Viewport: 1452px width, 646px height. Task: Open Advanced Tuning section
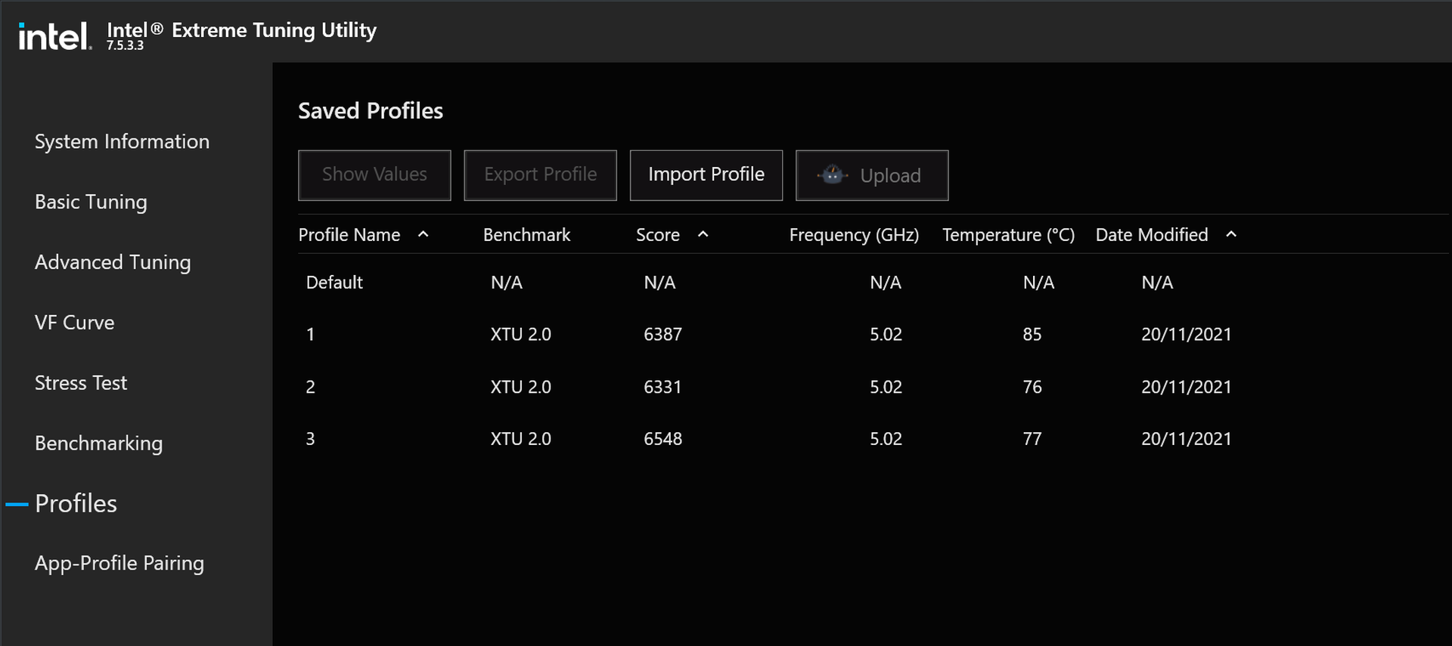113,262
